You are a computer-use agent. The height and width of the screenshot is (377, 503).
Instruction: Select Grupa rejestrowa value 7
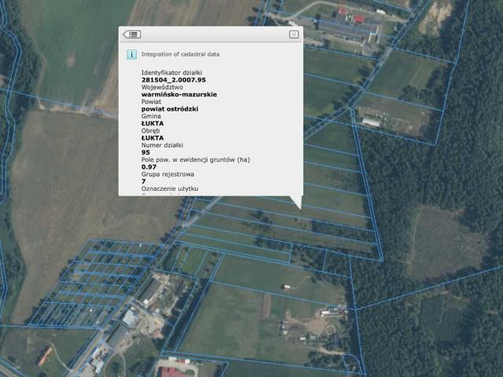coord(143,181)
